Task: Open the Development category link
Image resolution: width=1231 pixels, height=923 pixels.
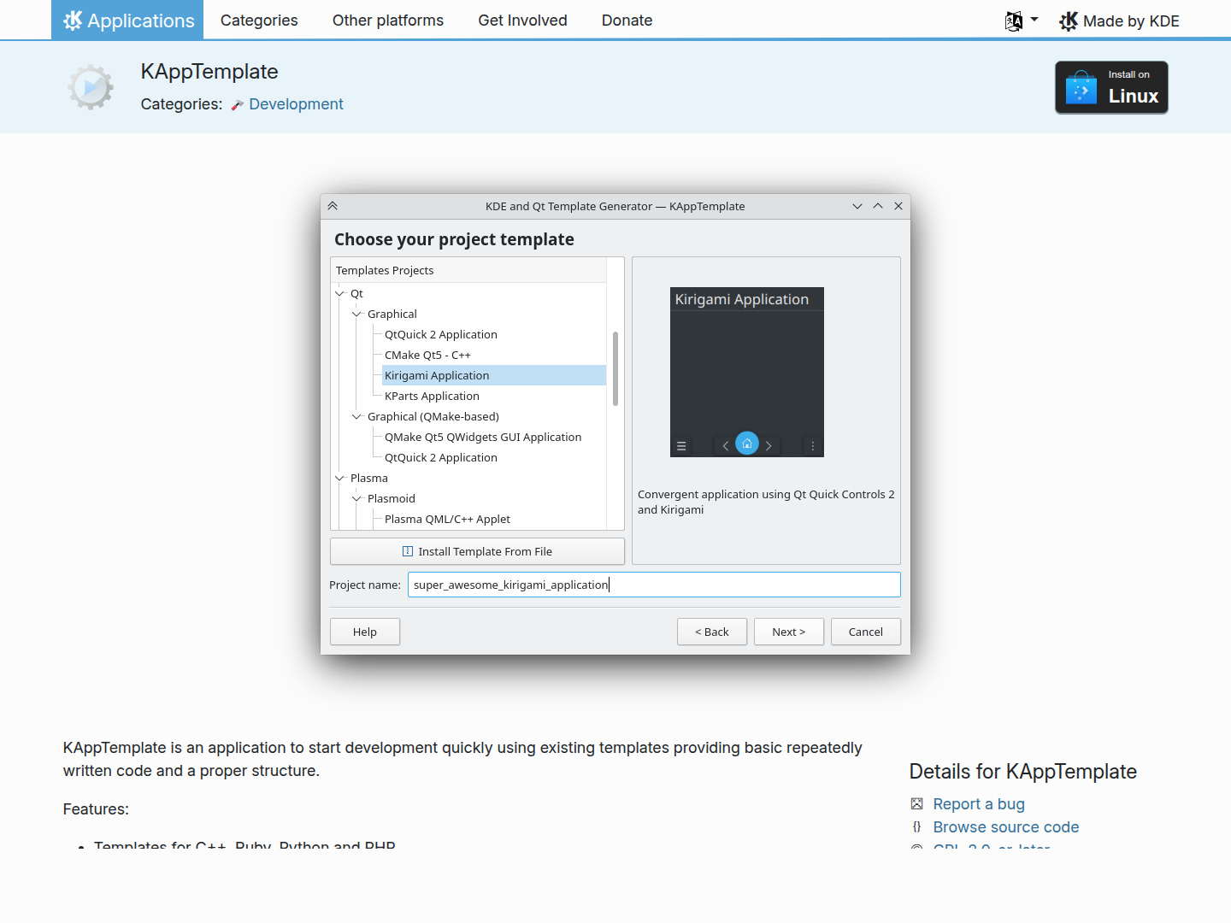Action: (296, 104)
